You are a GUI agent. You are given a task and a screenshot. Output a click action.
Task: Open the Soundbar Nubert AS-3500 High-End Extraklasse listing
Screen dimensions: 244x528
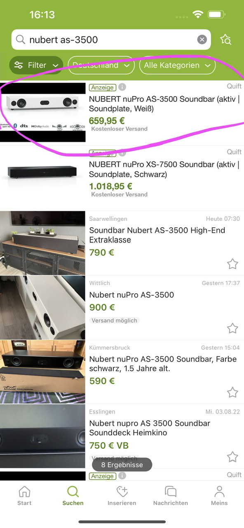click(x=157, y=235)
